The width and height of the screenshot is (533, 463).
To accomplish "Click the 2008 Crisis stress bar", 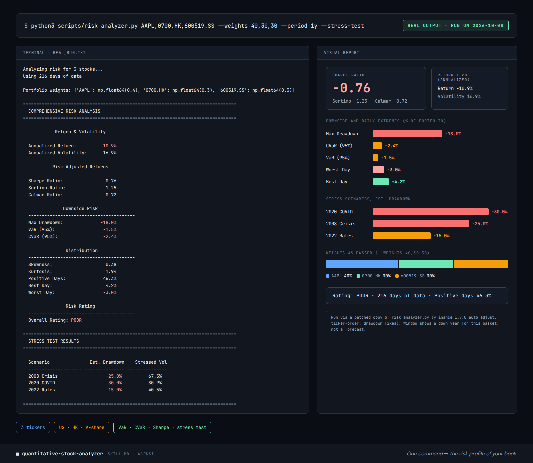I will coord(421,224).
